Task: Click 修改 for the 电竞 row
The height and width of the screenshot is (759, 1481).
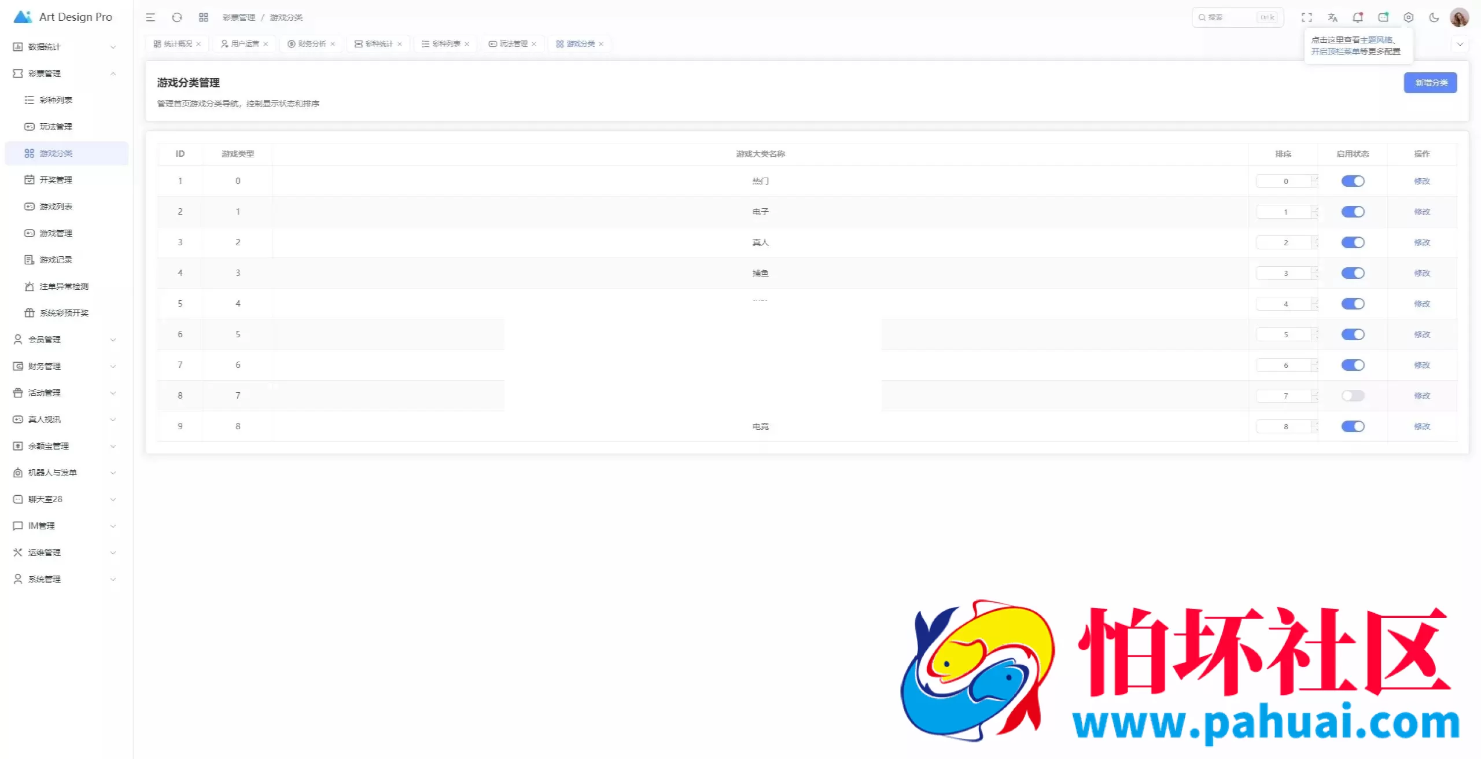Action: point(1422,426)
